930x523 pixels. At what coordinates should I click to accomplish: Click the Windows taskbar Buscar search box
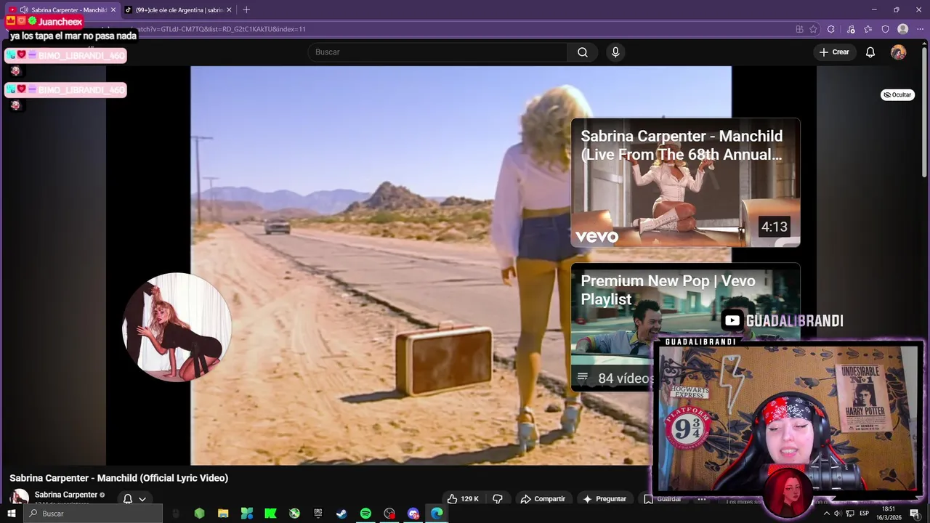[x=93, y=514]
